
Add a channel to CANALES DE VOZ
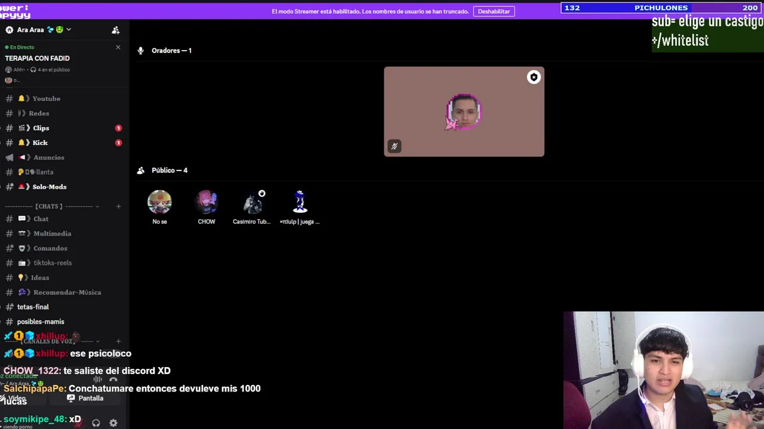[x=118, y=341]
